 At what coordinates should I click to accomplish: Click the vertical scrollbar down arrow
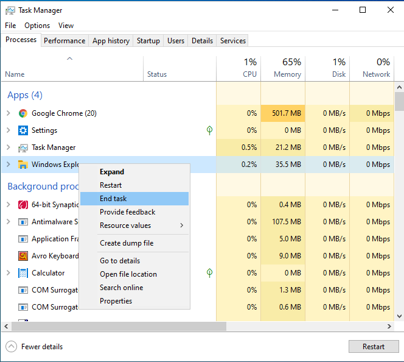click(399, 316)
